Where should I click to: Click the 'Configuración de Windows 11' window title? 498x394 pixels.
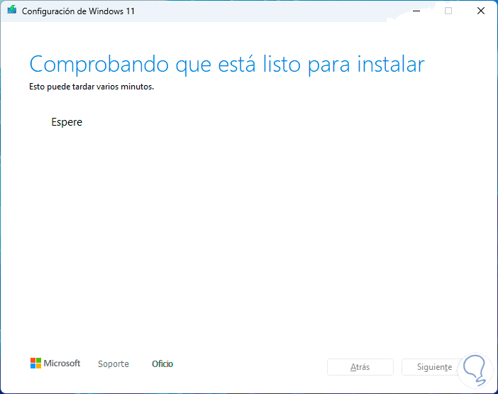(78, 11)
